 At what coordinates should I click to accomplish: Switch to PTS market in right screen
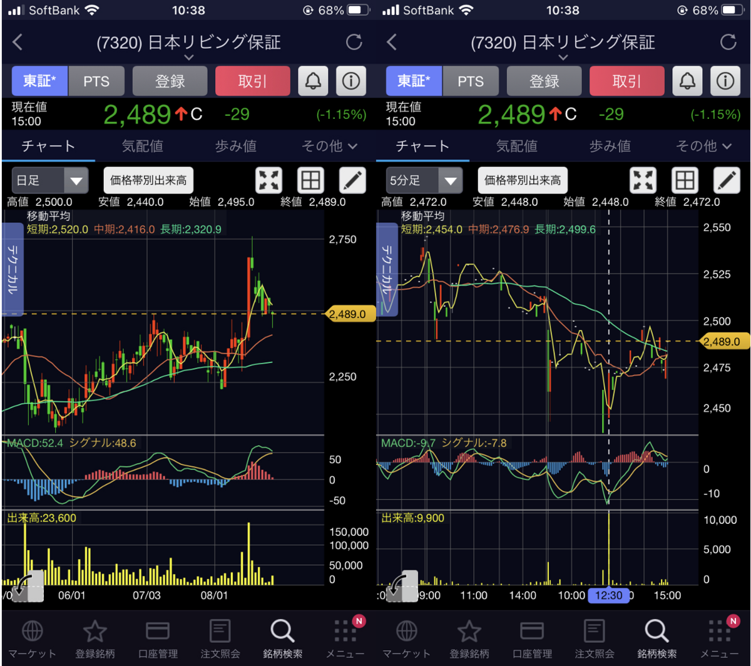point(470,81)
